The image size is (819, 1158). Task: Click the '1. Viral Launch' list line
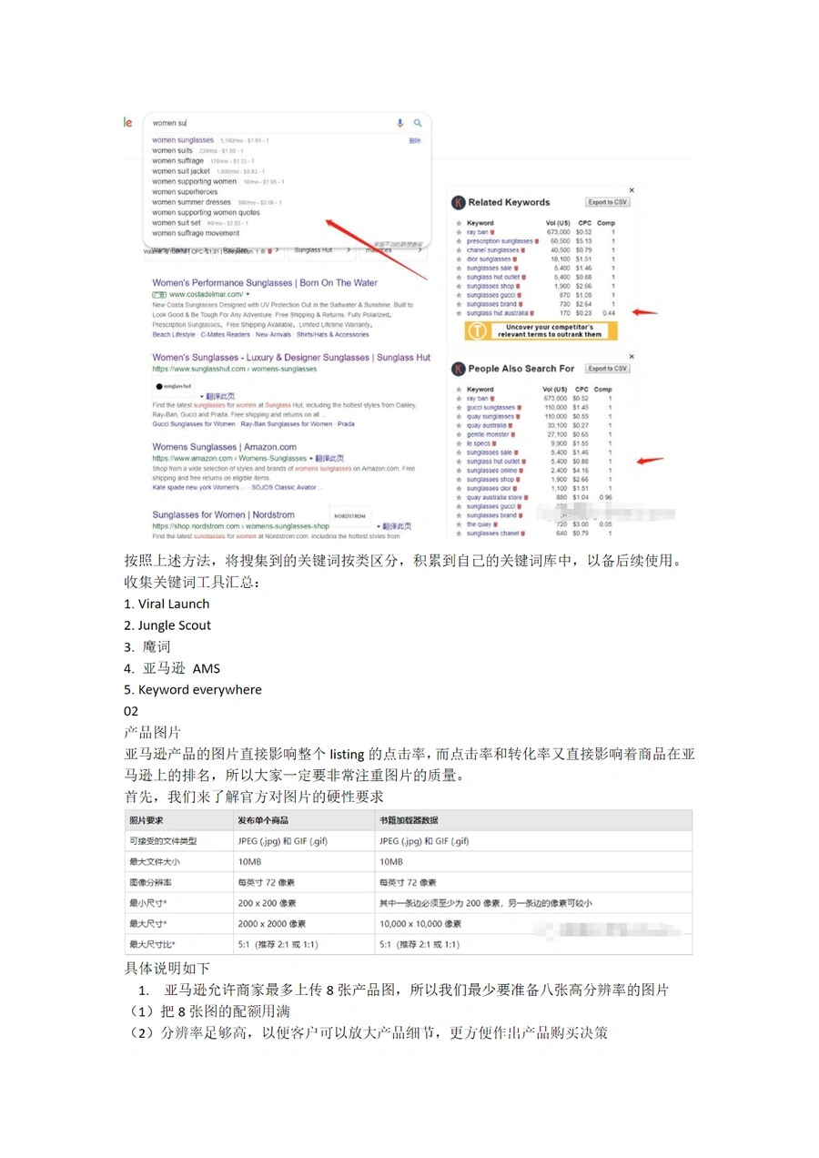[167, 604]
